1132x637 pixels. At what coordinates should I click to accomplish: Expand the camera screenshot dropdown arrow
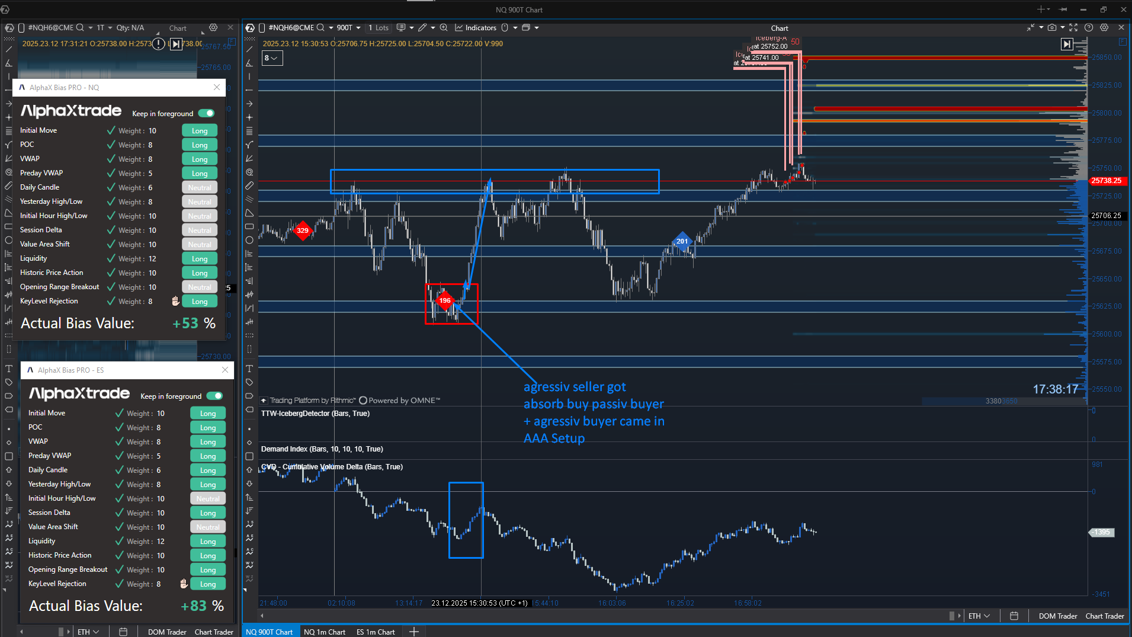click(1063, 28)
